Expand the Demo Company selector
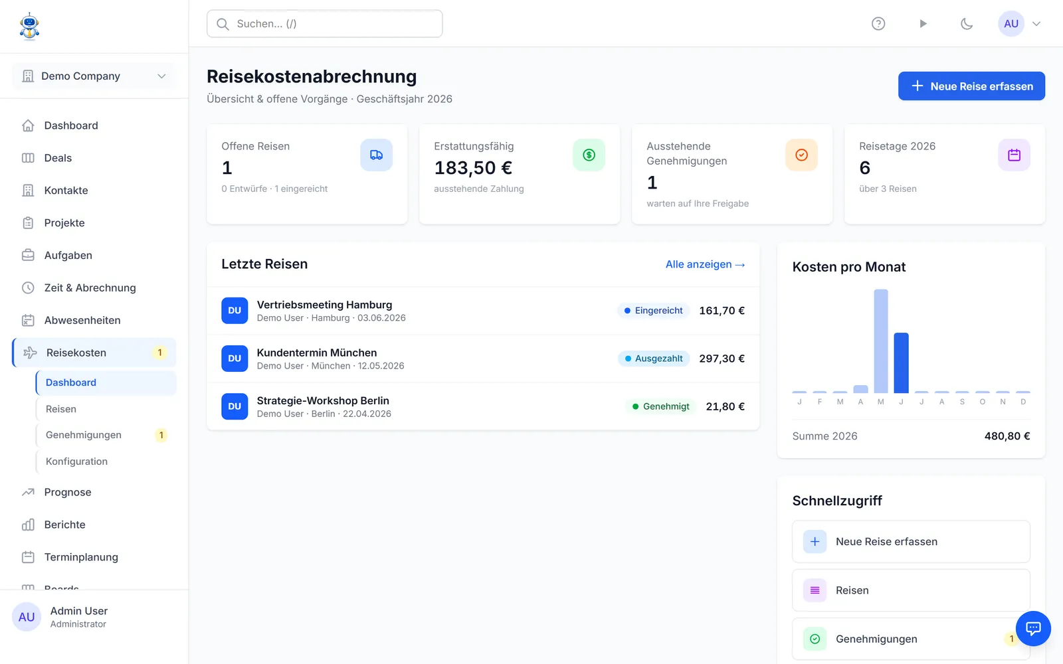 [94, 76]
